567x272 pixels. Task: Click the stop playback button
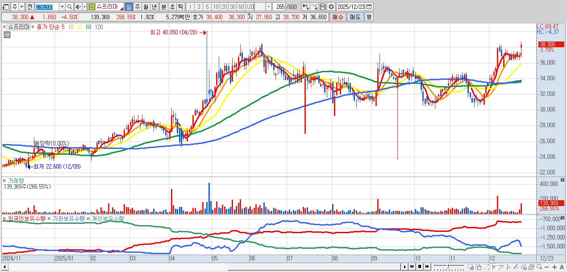(420, 267)
